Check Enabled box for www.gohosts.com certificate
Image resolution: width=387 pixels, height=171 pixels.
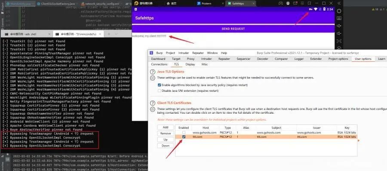point(184,133)
